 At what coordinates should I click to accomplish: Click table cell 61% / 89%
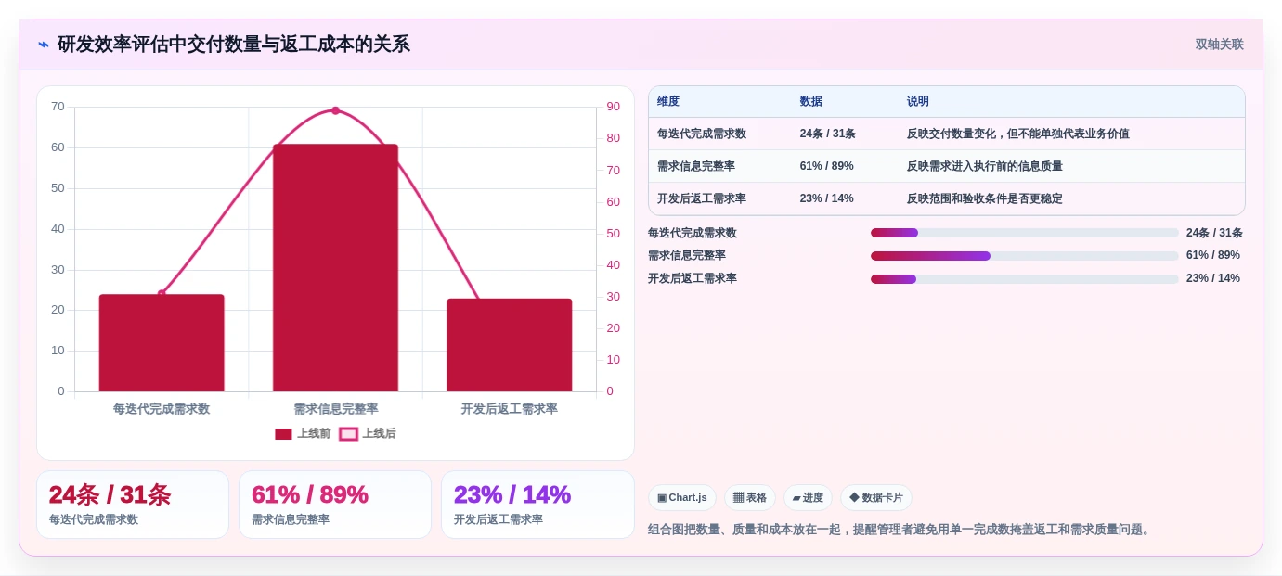coord(826,166)
